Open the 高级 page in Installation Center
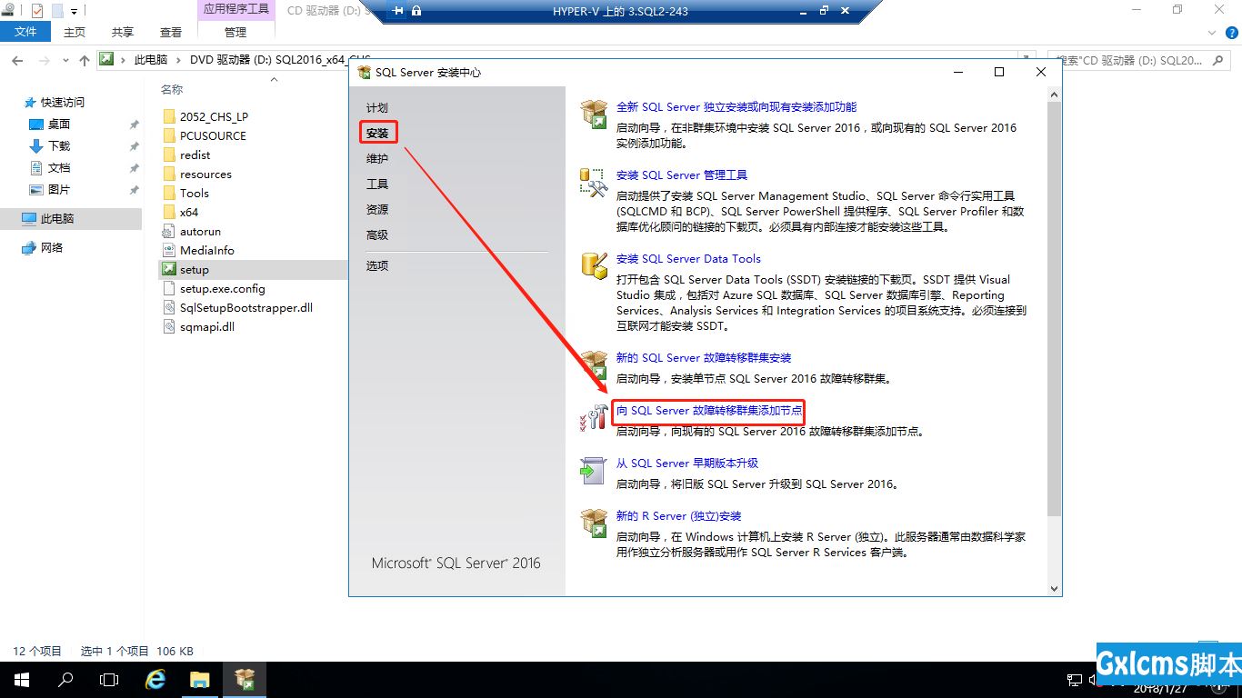1242x698 pixels. pos(377,235)
